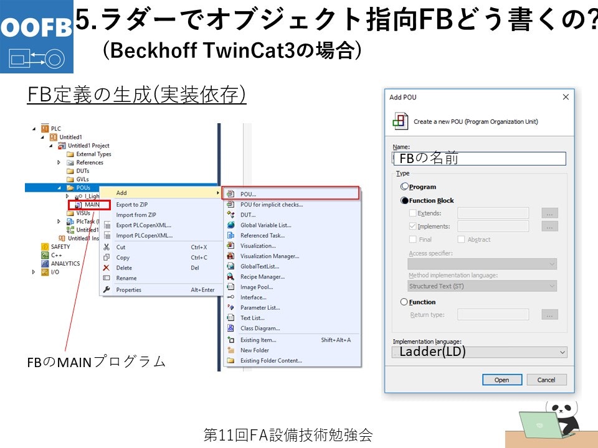This screenshot has height=448, width=598.
Task: Toggle the Extends checkbox
Action: (412, 213)
